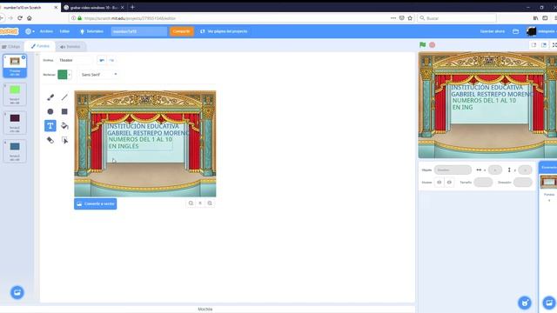Screen dimensions: 557x313
Task: Click Ver página del proyecto
Action: click(x=224, y=31)
